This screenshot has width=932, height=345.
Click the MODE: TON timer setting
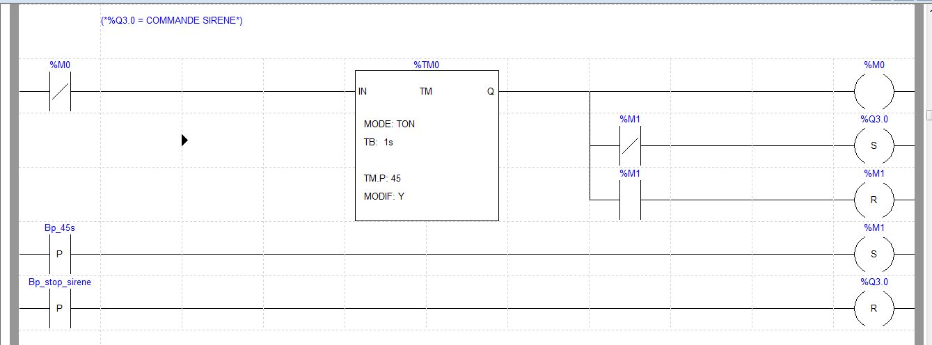point(389,124)
